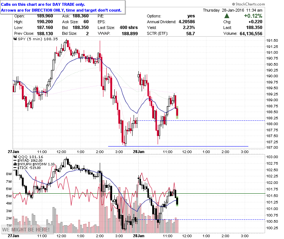Click the candlestick icon beside QQQ label
Viewport: 284px width, 239px height.
click(15, 157)
